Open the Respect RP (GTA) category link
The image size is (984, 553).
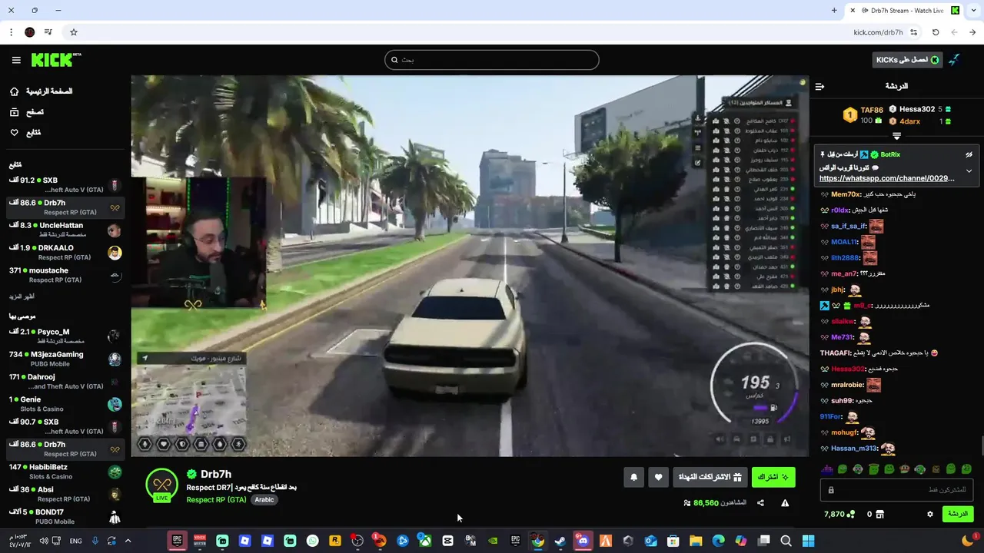coord(216,499)
